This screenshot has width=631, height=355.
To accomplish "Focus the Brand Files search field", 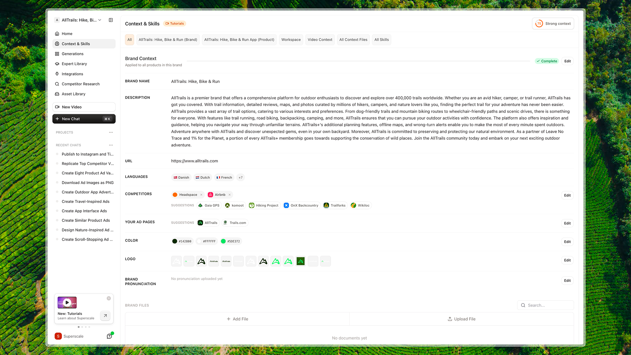I will (546, 305).
